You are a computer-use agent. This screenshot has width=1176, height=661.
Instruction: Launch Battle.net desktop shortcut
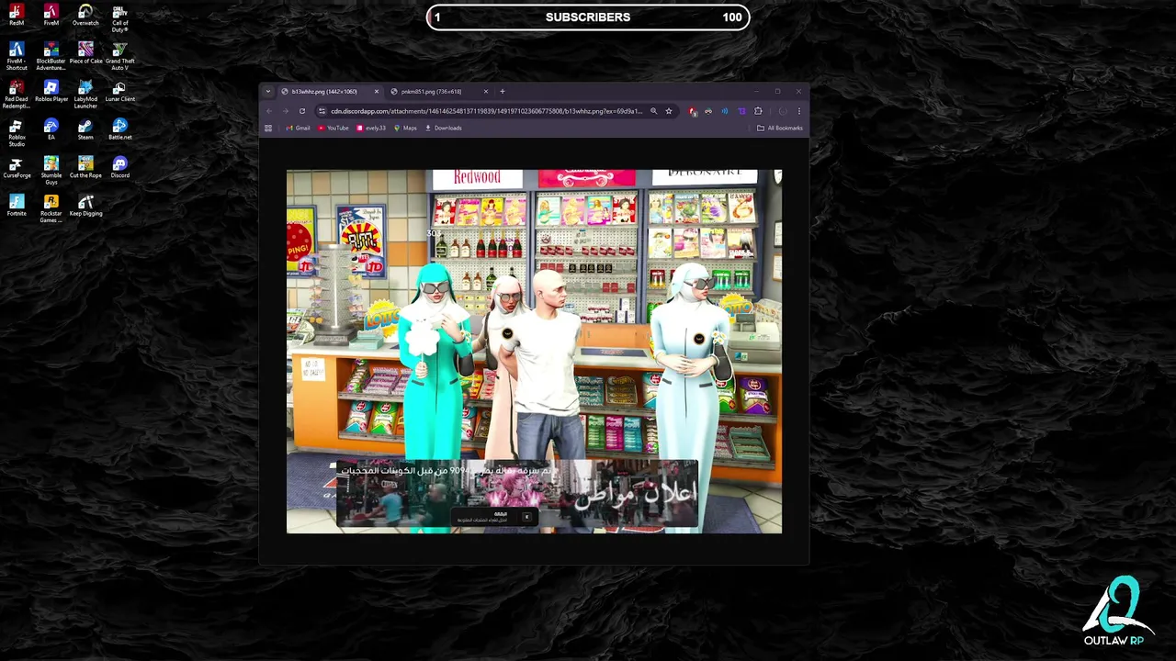pos(119,129)
